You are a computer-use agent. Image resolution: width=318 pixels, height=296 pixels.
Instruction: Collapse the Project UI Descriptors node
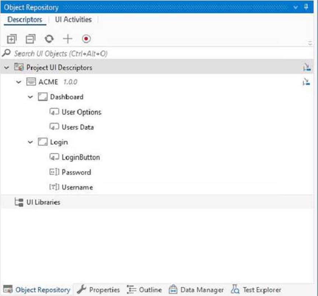click(x=7, y=68)
